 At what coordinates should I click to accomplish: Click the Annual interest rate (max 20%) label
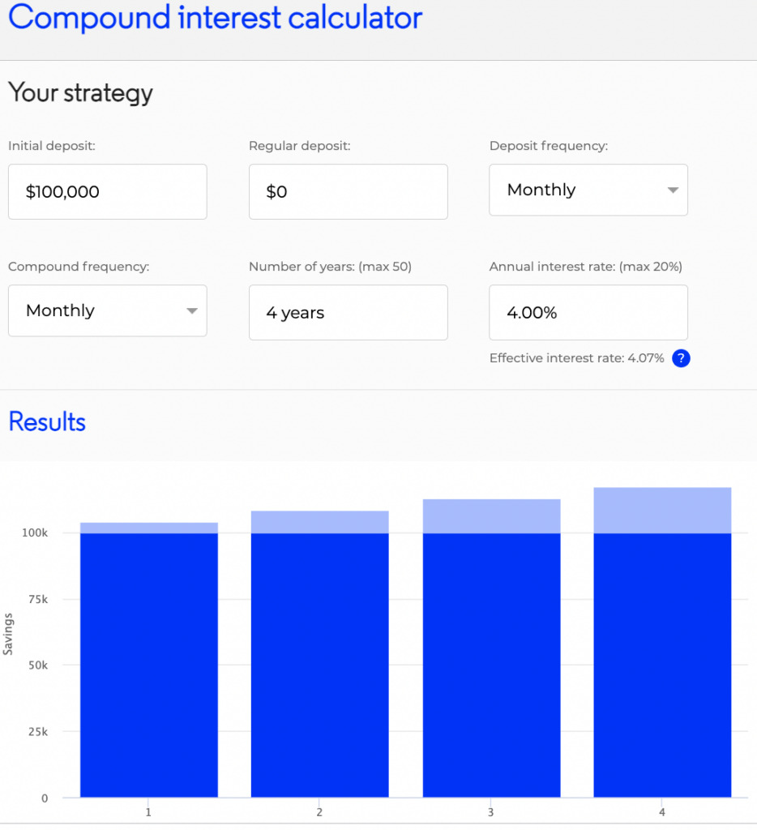585,267
